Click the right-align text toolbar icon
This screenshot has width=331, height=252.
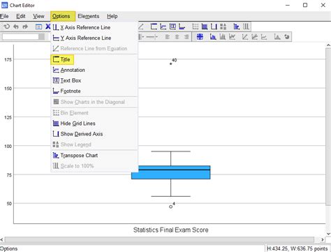(186, 37)
